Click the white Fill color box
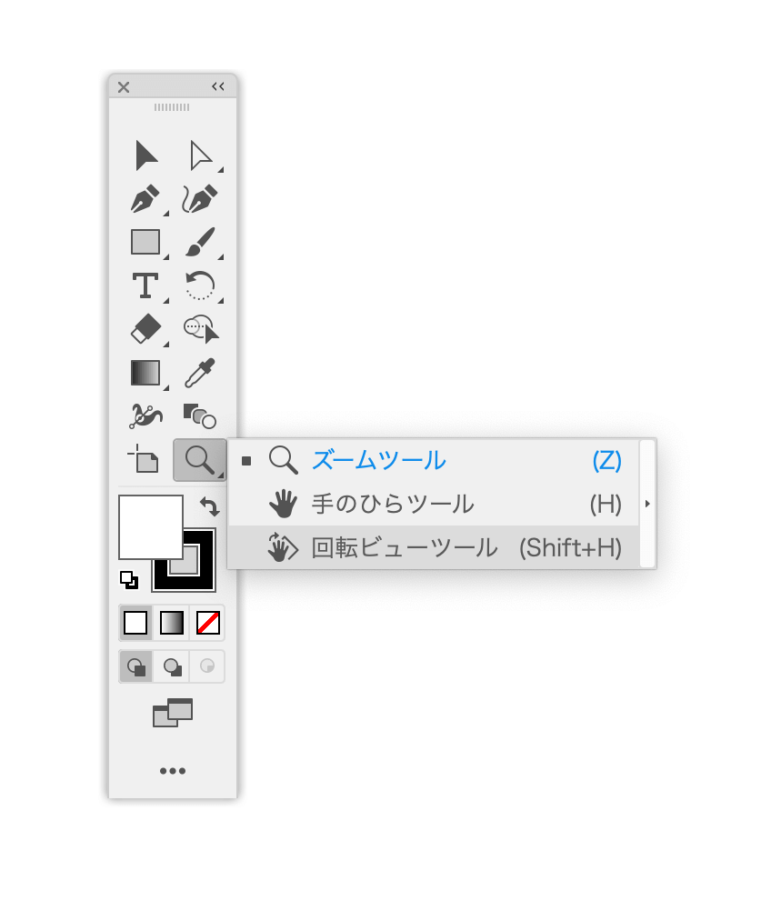This screenshot has width=771, height=911. (x=151, y=527)
